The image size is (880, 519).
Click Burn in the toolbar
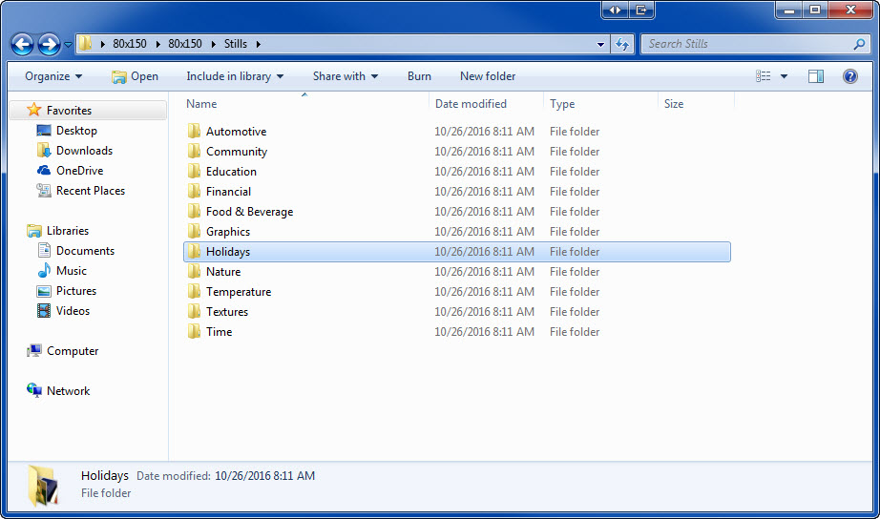pos(419,76)
